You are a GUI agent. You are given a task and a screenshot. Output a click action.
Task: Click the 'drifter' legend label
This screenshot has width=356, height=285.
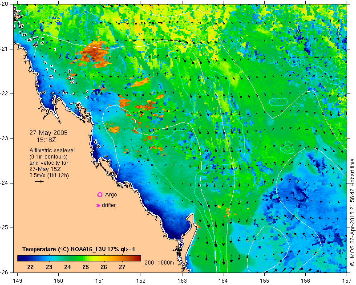pyautogui.click(x=109, y=205)
